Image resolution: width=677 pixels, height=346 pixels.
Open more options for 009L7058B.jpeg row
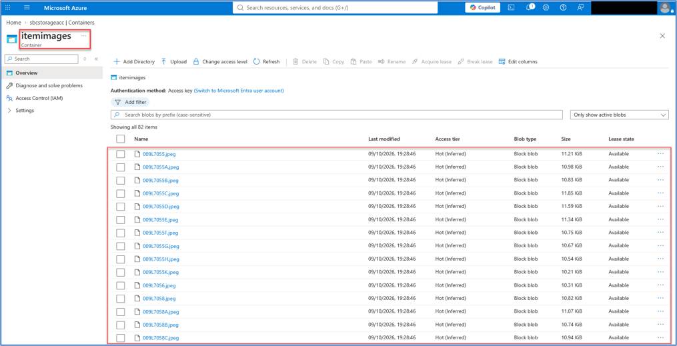click(660, 325)
